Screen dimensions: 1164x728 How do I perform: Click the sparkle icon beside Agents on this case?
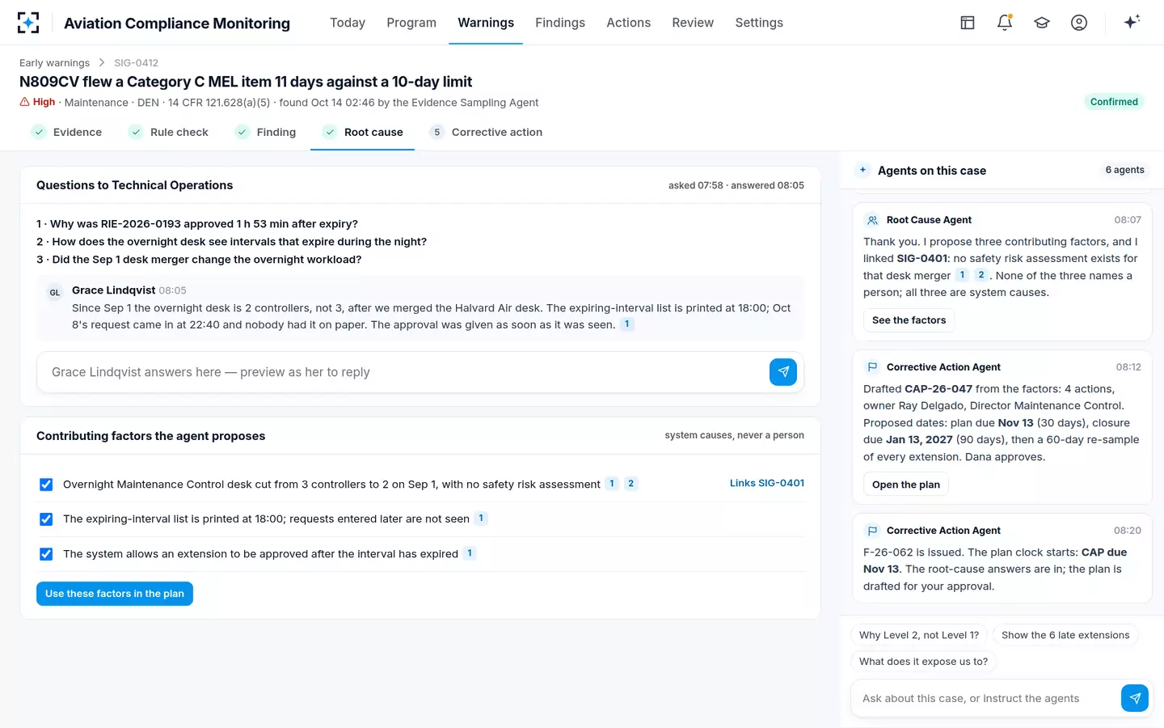pos(862,170)
